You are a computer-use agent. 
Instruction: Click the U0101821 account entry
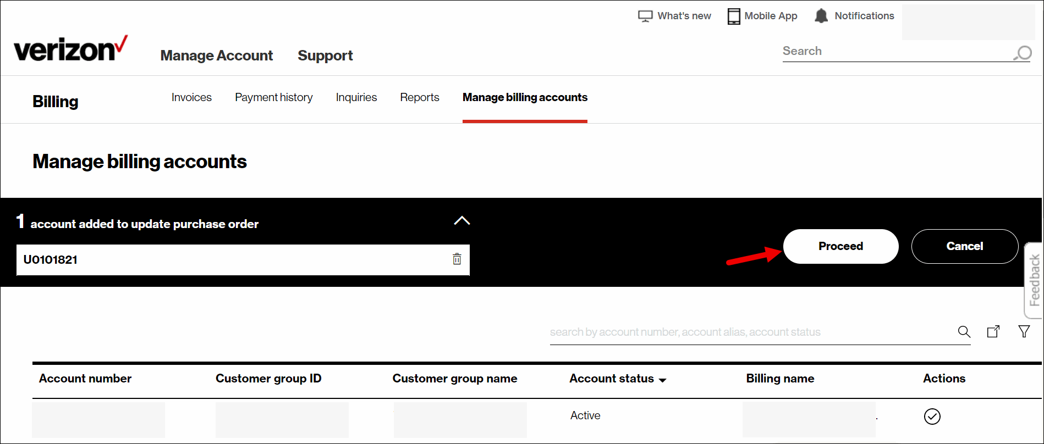(x=243, y=259)
